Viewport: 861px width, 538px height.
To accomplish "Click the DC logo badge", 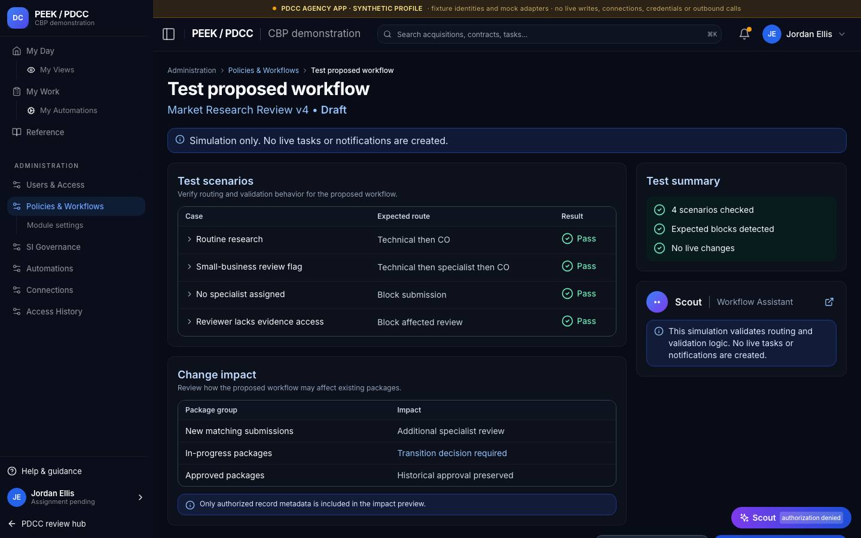I will [x=18, y=18].
